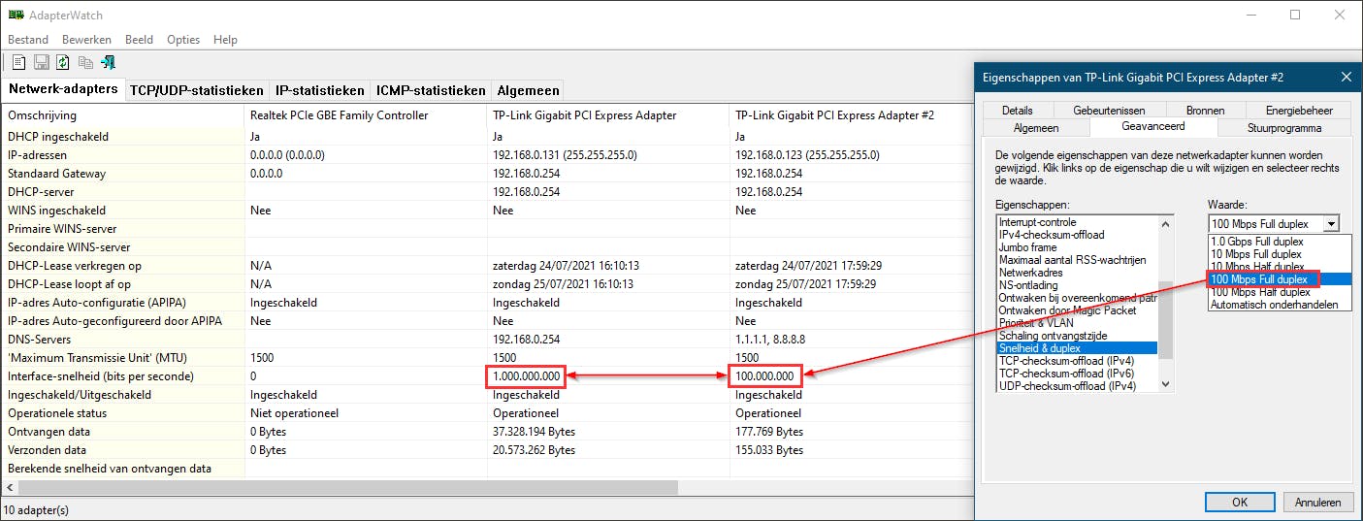Viewport: 1363px width, 521px height.
Task: Open the Stuurprogramma tab
Action: pyautogui.click(x=1282, y=127)
